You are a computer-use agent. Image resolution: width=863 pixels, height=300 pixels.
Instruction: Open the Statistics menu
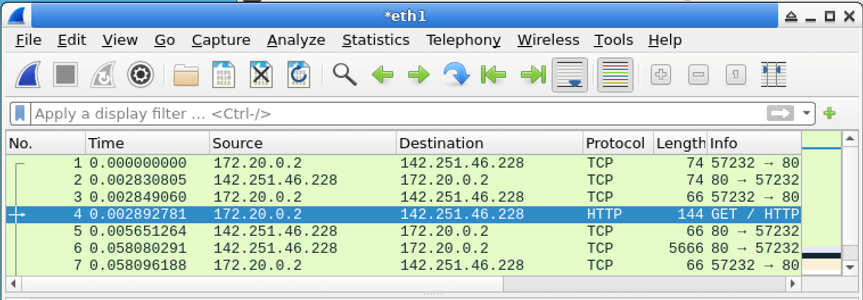click(x=376, y=40)
